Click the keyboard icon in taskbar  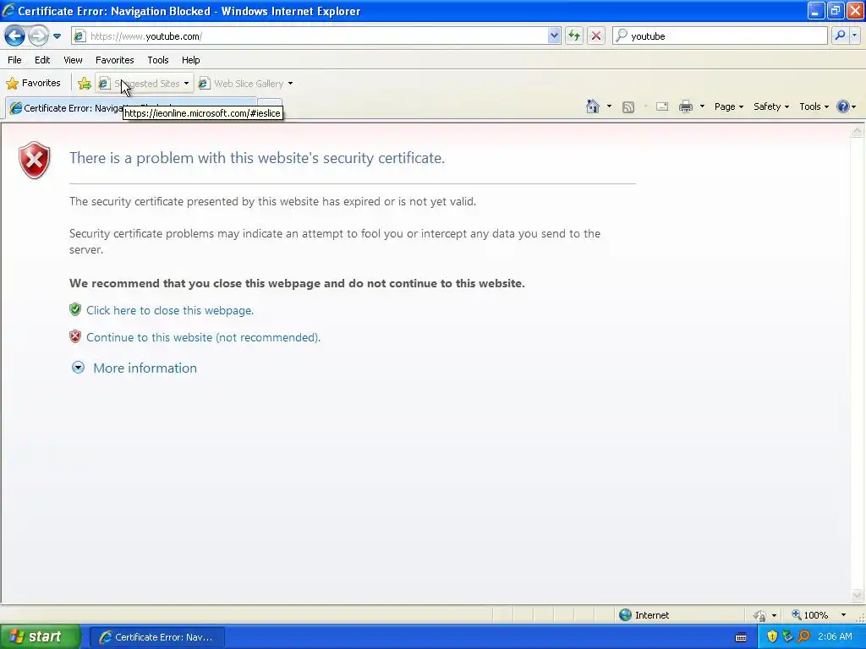pyautogui.click(x=741, y=637)
